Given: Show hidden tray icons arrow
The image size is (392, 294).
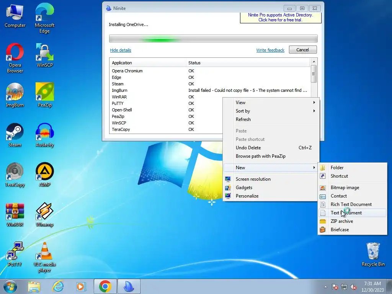Looking at the screenshot, I should click(325, 287).
